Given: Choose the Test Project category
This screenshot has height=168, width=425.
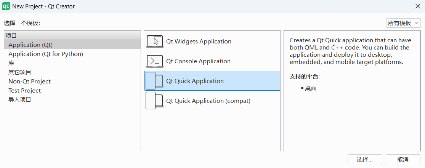Looking at the screenshot, I should (x=25, y=91).
